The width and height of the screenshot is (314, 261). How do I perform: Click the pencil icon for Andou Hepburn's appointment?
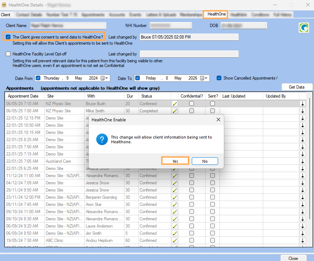pyautogui.click(x=175, y=240)
